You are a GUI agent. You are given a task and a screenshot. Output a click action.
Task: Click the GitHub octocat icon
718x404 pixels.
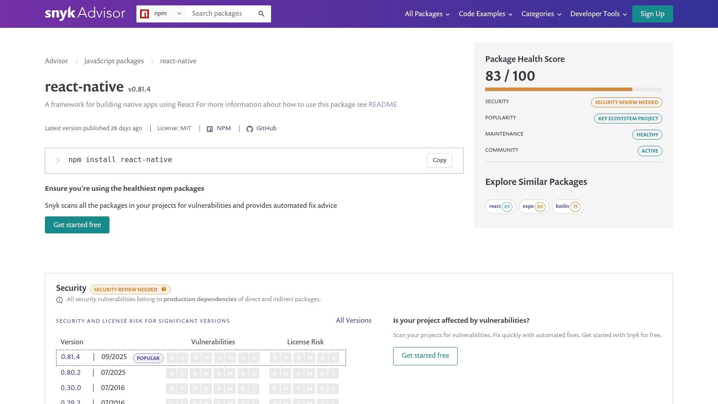(250, 129)
